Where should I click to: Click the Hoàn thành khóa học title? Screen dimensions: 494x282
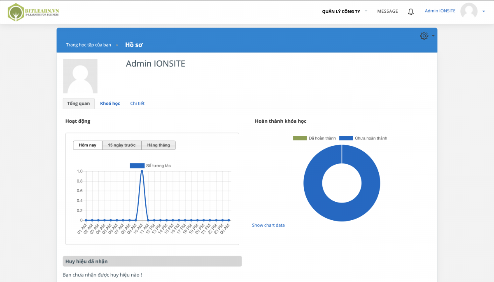[280, 121]
